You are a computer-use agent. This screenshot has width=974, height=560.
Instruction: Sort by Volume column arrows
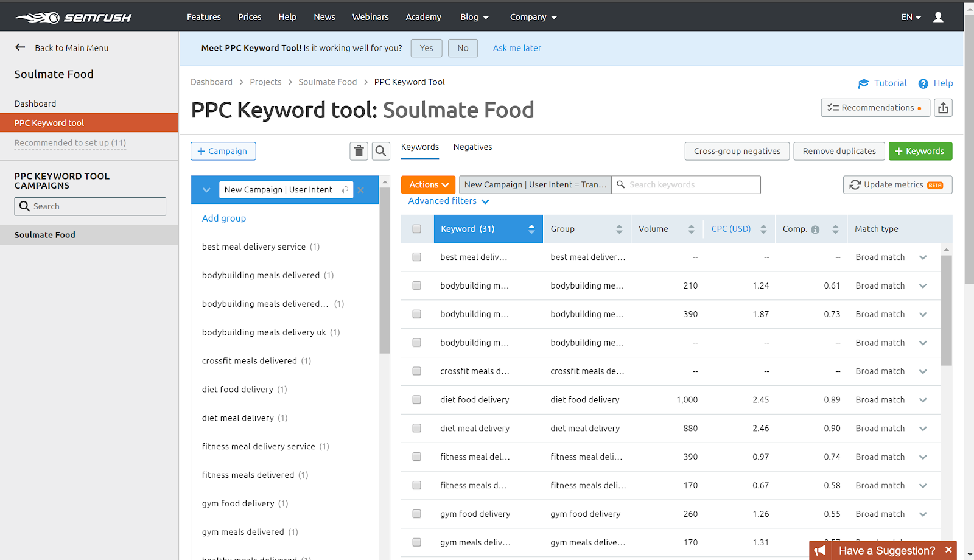(x=691, y=229)
